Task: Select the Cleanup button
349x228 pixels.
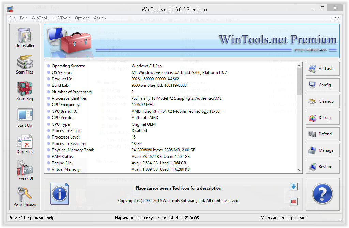Action: pos(322,101)
